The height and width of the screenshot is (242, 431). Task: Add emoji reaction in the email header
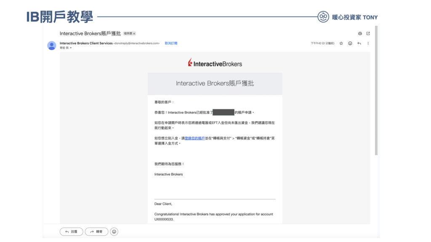[350, 43]
